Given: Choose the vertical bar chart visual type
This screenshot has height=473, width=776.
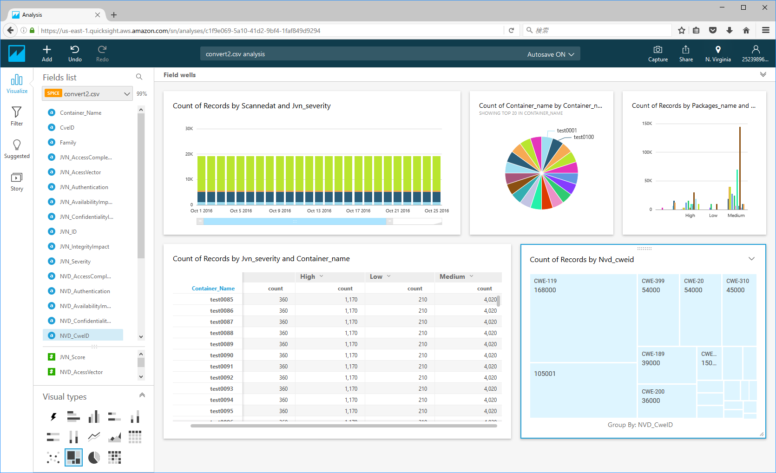Looking at the screenshot, I should tap(94, 417).
